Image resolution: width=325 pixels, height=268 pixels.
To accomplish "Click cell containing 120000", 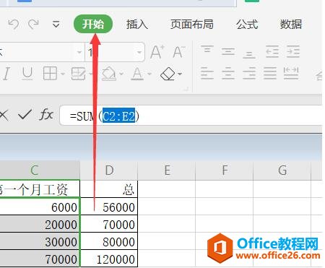I will 109,259.
